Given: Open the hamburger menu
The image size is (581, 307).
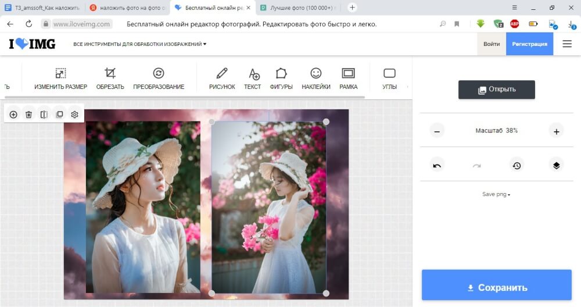Looking at the screenshot, I should pos(567,44).
